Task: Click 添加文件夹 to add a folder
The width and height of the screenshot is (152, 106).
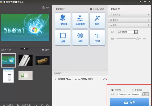Action: tap(24, 105)
